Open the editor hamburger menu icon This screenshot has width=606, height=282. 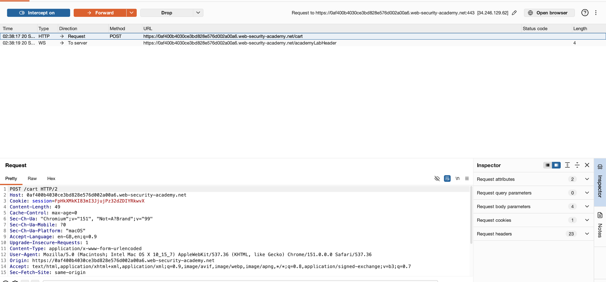(x=467, y=179)
